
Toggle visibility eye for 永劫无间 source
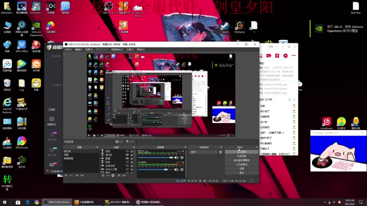tap(128, 166)
